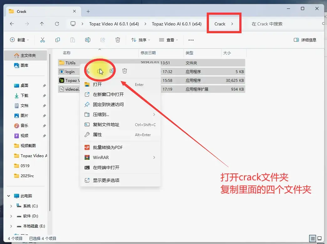Click the Paste icon in the toolbar

[73, 40]
